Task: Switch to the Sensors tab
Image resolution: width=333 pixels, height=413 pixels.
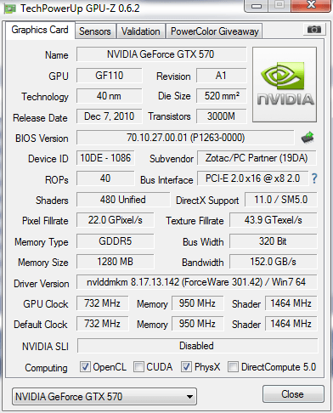Action: point(95,31)
